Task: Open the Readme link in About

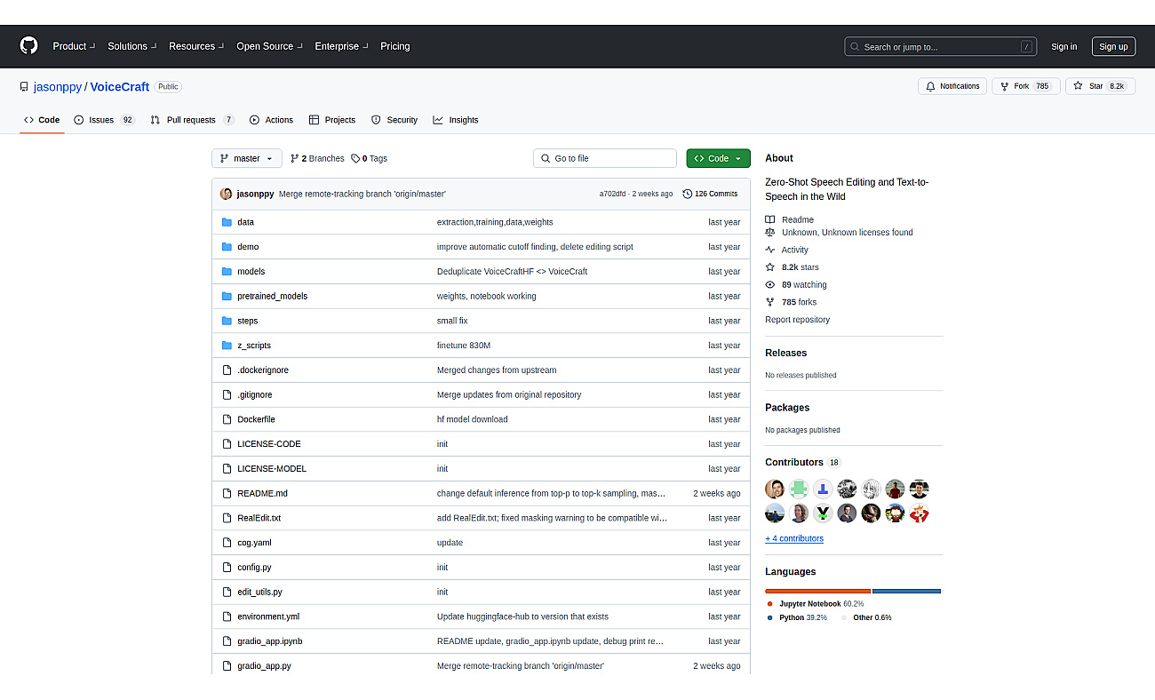Action: (789, 219)
